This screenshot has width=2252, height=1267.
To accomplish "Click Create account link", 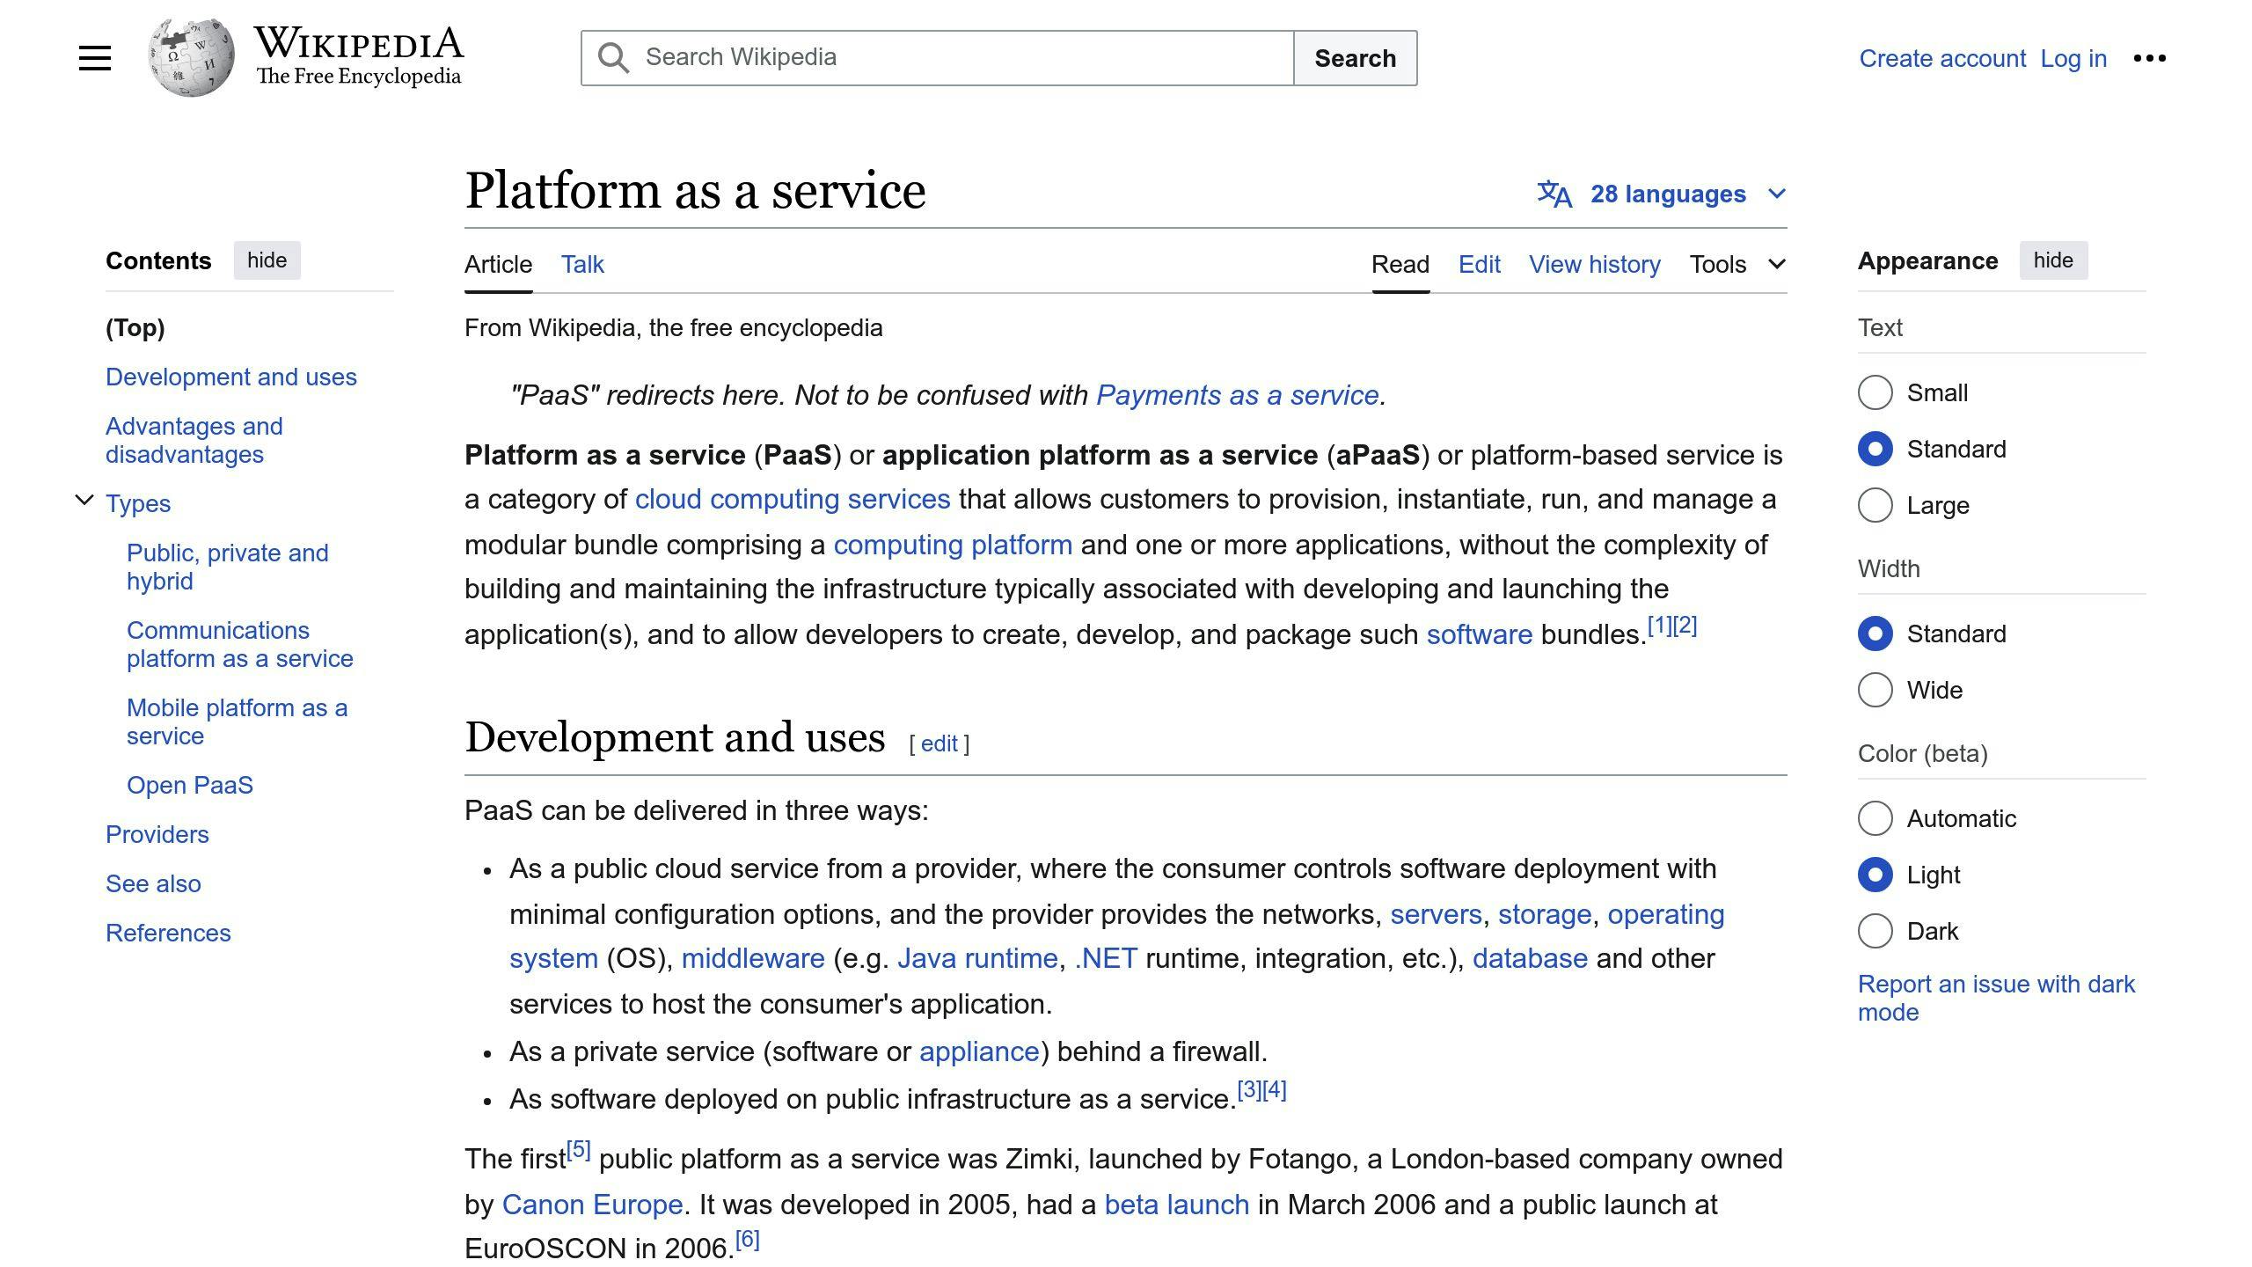I will pyautogui.click(x=1942, y=58).
